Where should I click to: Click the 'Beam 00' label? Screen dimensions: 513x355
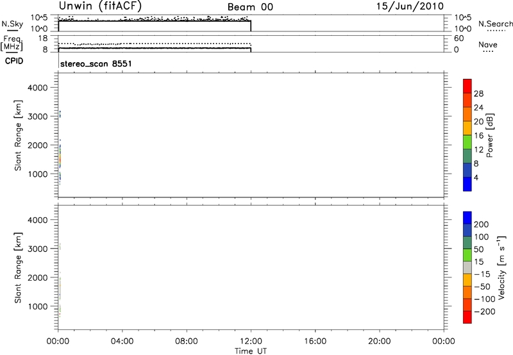[250, 7]
